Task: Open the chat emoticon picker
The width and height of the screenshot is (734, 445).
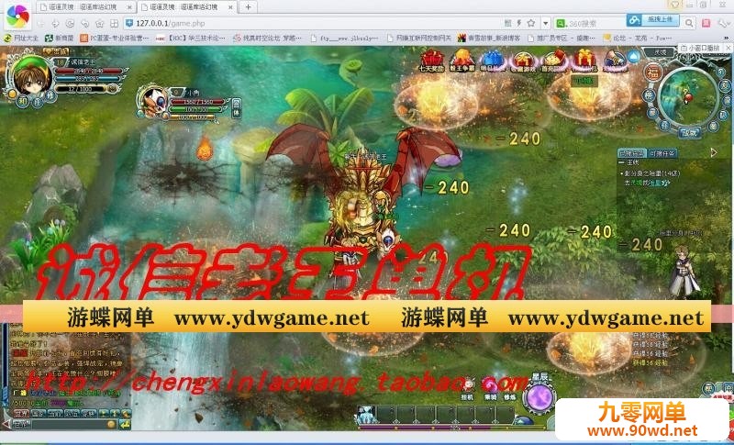Action: tap(111, 425)
